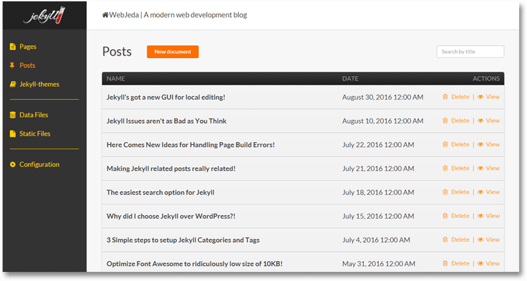Viewport: 527px width, 281px height.
Task: Open the Pages section
Action: [28, 47]
